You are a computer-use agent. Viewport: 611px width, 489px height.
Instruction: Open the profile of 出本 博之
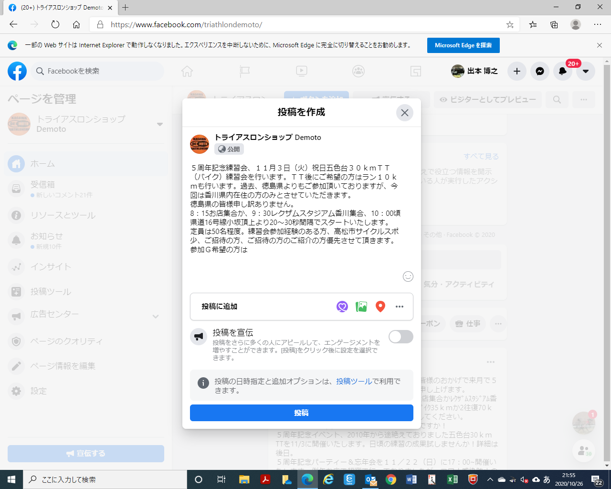click(474, 71)
